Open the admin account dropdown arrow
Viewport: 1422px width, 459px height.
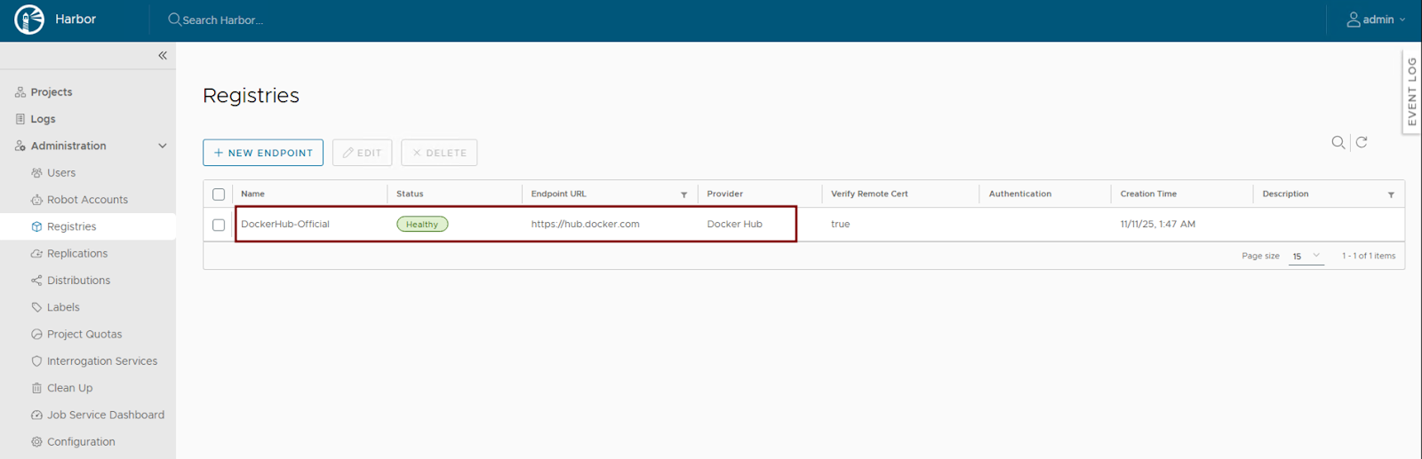(1402, 20)
